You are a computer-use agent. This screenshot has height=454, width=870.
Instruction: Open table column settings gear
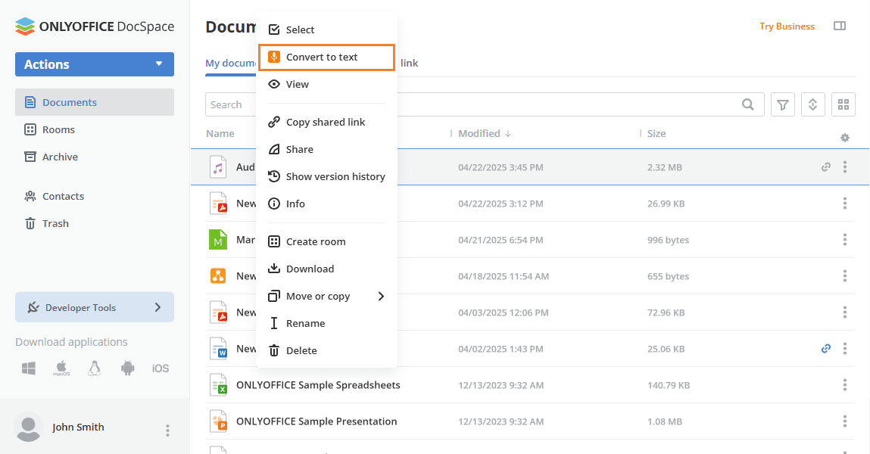pyautogui.click(x=844, y=138)
